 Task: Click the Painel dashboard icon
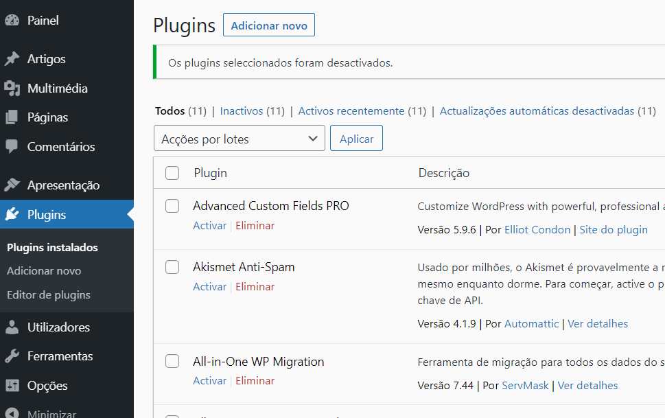point(12,21)
